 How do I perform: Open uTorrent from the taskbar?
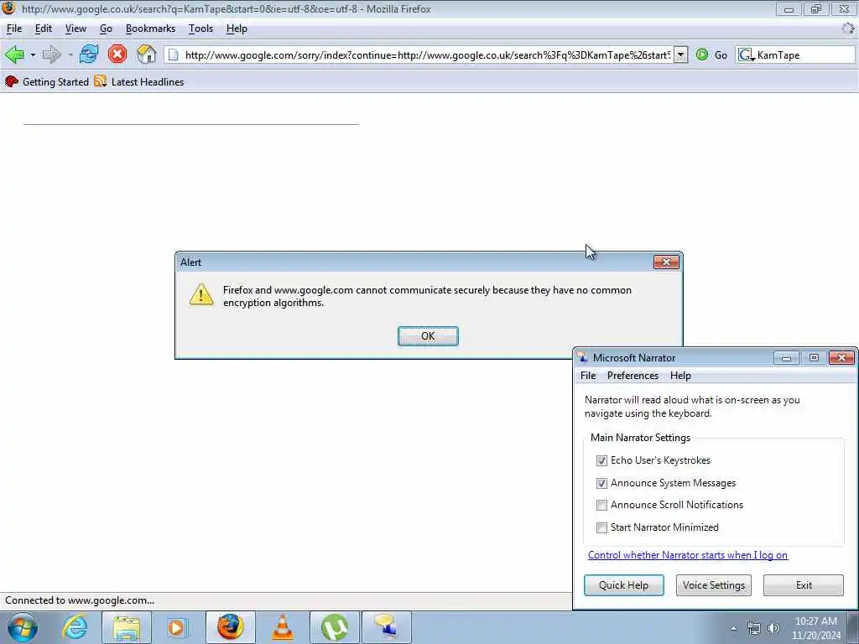[334, 627]
